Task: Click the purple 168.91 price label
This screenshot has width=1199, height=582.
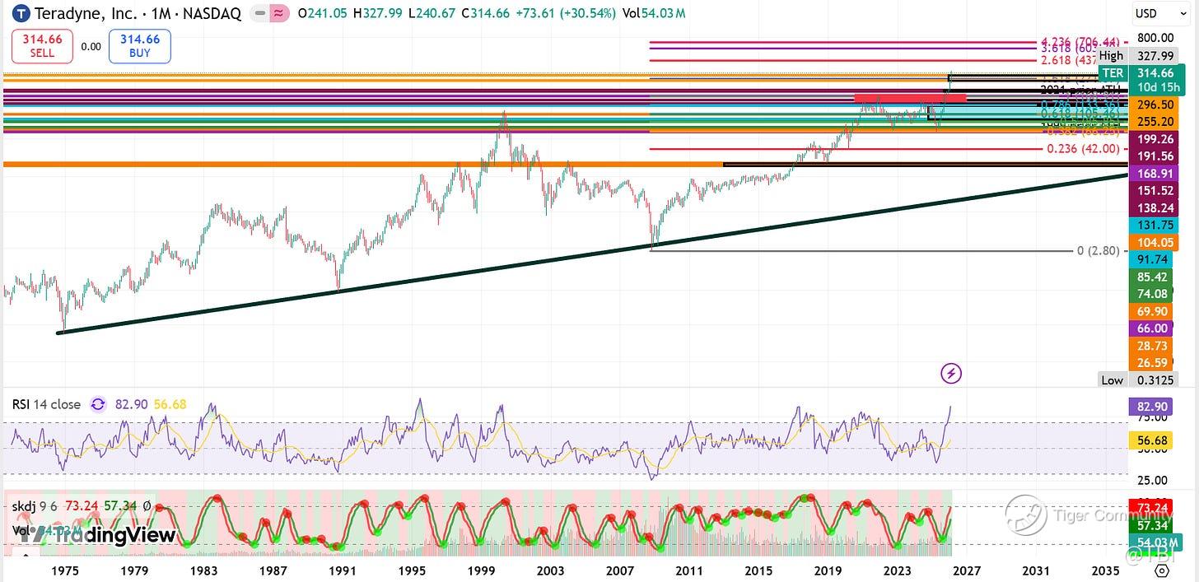Action: 1153,174
